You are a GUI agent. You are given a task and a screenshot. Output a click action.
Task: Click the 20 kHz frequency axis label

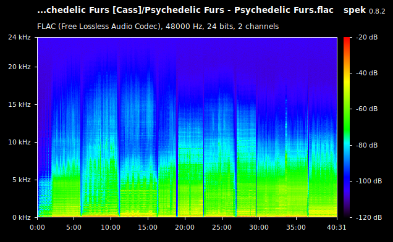[19, 67]
